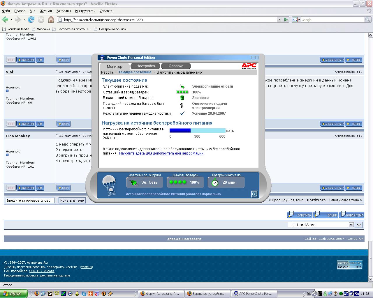Open Файл menu in Firefox
Image resolution: width=373 pixels, height=298 pixels.
click(6, 11)
